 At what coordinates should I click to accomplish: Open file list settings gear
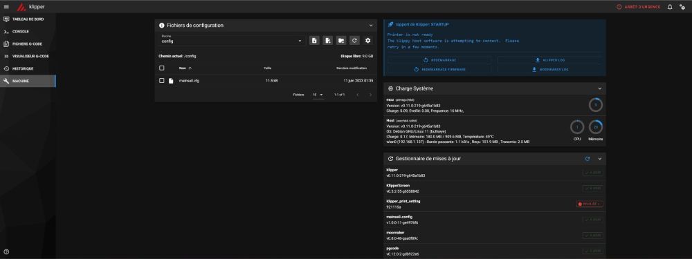pos(368,41)
